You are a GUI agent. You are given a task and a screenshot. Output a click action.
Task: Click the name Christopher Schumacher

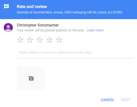click(x=38, y=25)
